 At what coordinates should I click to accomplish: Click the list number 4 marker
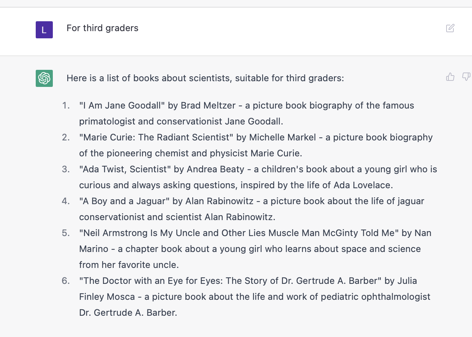[x=66, y=201]
